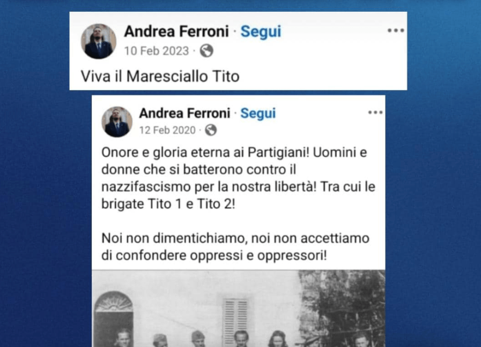
Task: Select the text Viva il Maresciallo Tito
Action: pyautogui.click(x=160, y=76)
